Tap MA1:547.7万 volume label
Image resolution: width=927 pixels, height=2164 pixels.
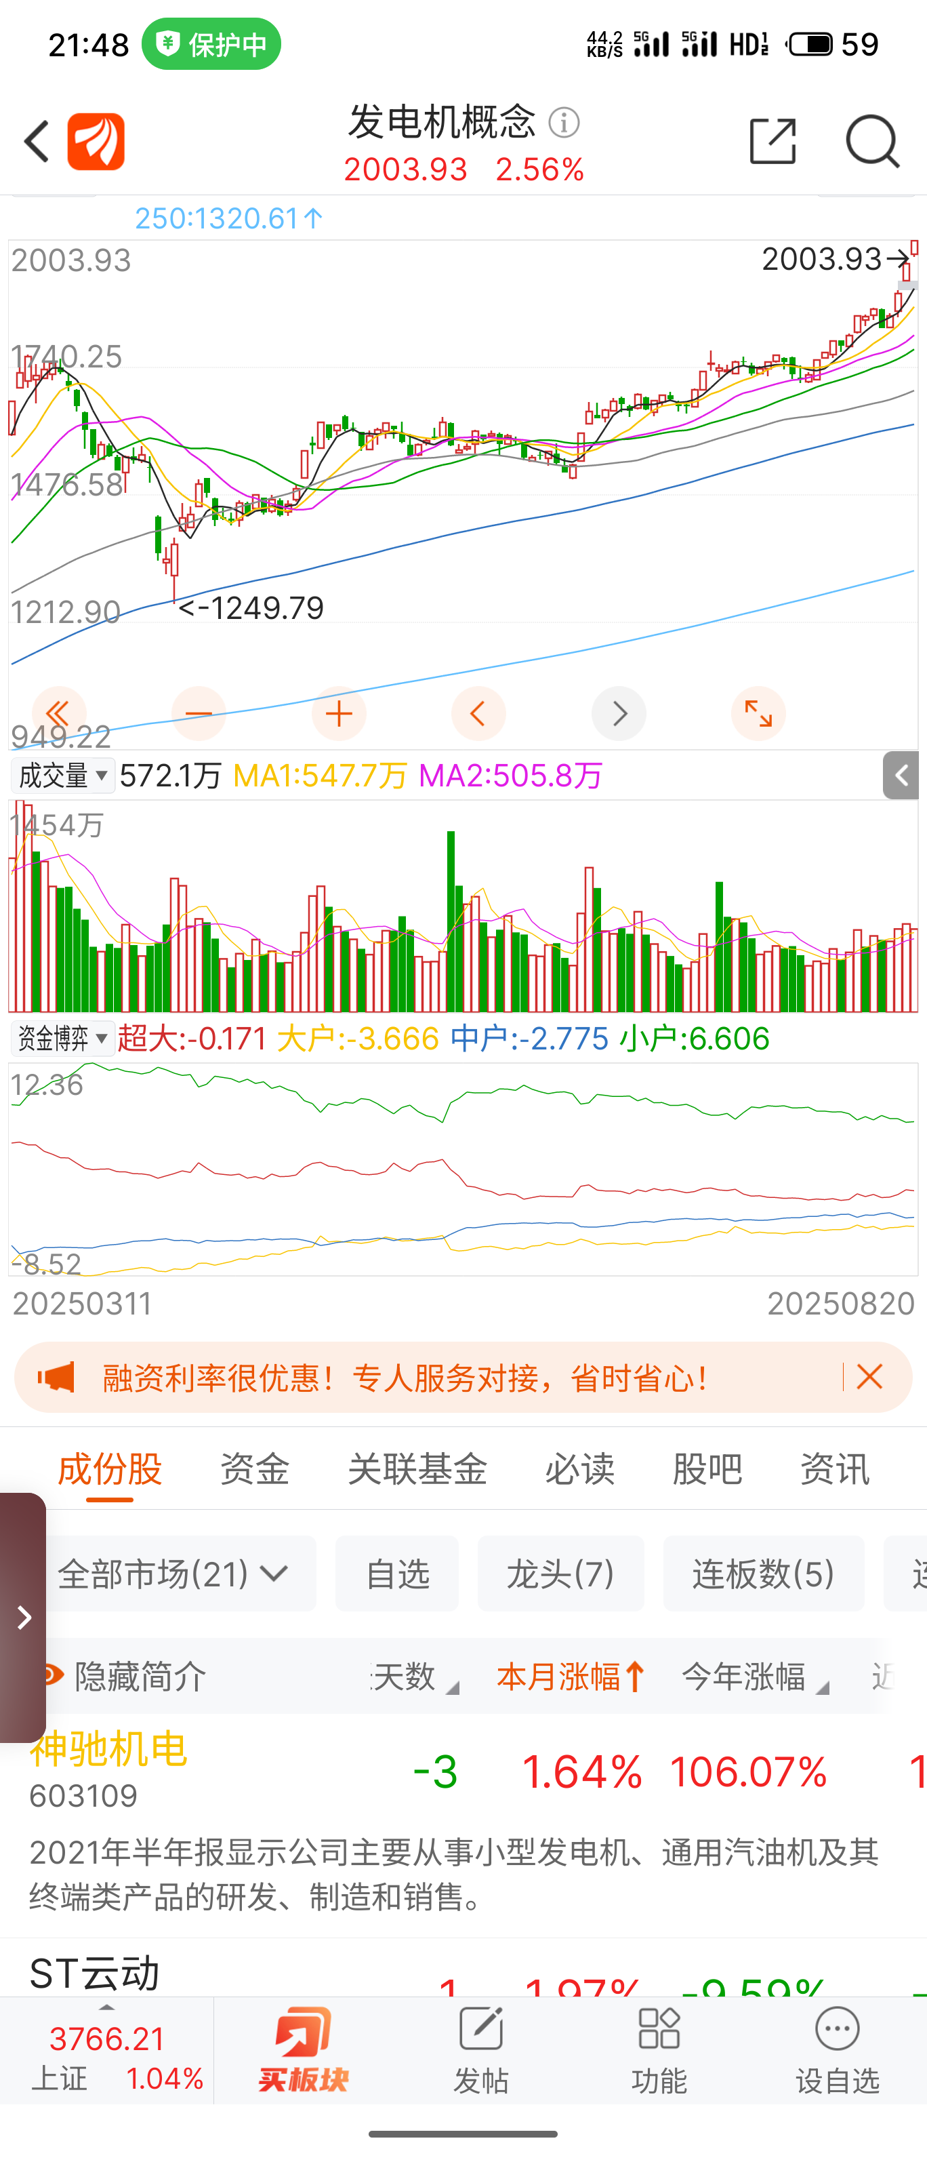tap(320, 776)
